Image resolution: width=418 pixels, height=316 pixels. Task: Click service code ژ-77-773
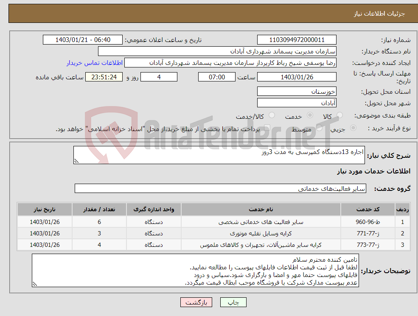point(368,245)
